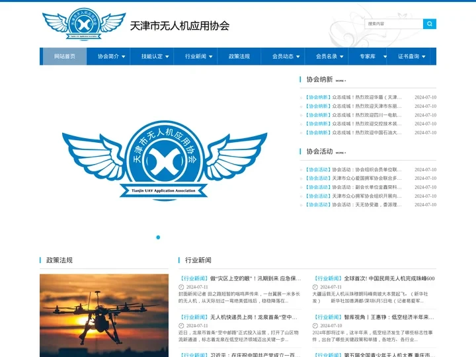Image resolution: width=476 pixels, height=357 pixels.
Task: Click excerpt starting 近日，龙泉市首条"空中邮路"
Action: pos(239,336)
